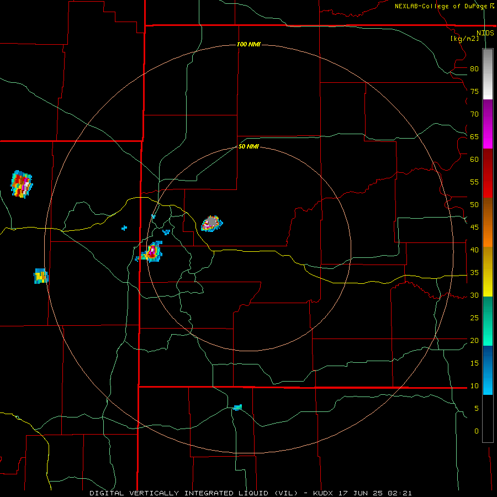The height and width of the screenshot is (497, 497).
Task: Click the 5 value on the color scale
Action: [x=477, y=408]
